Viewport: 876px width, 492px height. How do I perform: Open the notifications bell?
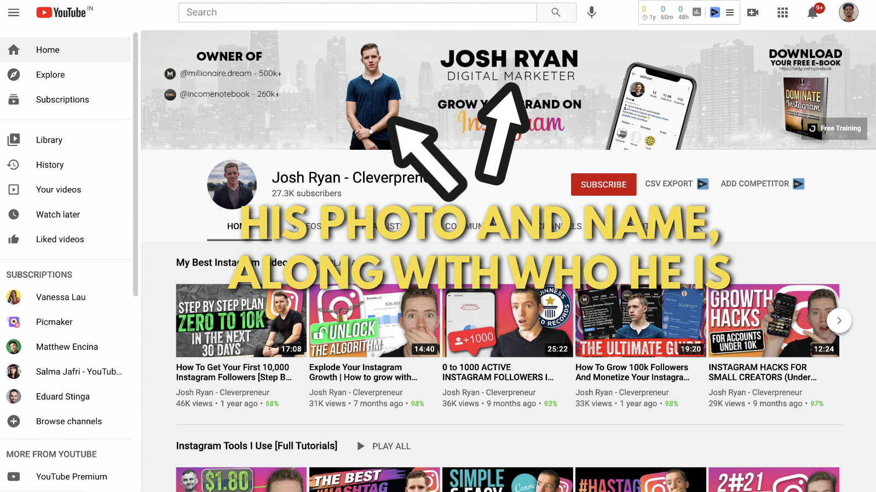[812, 13]
